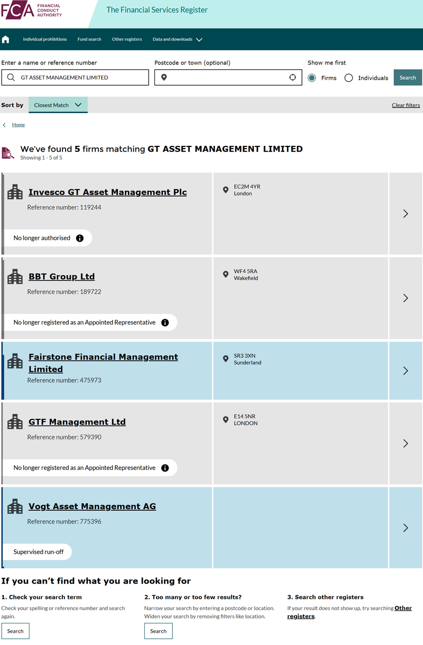Click the postcode or town field
The width and height of the screenshot is (423, 645).
[228, 78]
